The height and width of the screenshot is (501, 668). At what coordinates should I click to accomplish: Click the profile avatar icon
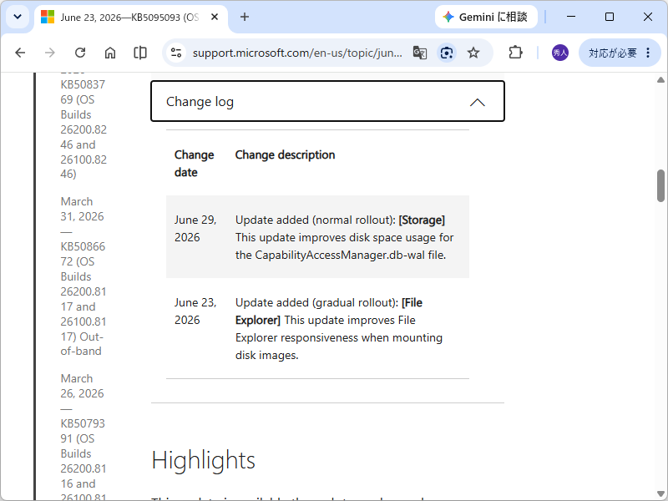[x=559, y=53]
